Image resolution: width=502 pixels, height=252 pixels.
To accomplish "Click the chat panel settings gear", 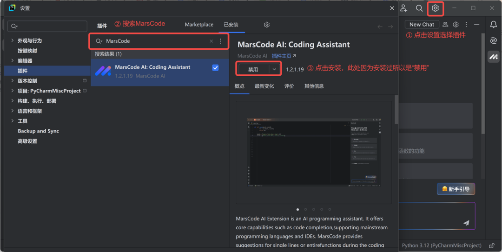I will point(456,24).
